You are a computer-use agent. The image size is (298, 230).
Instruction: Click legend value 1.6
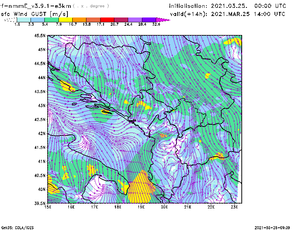17,24
